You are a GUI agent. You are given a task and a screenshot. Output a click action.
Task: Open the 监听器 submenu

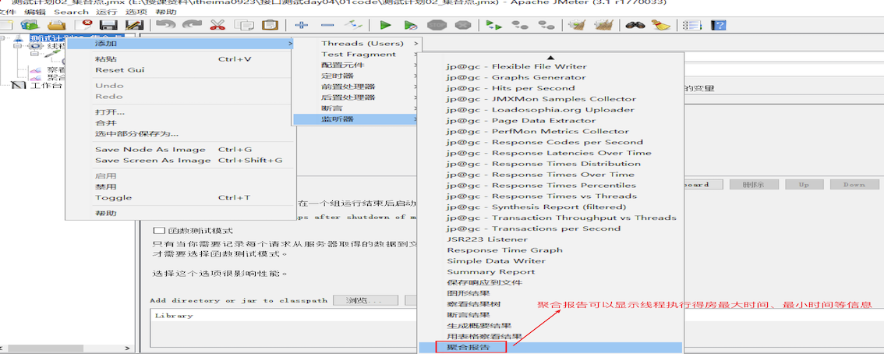click(356, 119)
